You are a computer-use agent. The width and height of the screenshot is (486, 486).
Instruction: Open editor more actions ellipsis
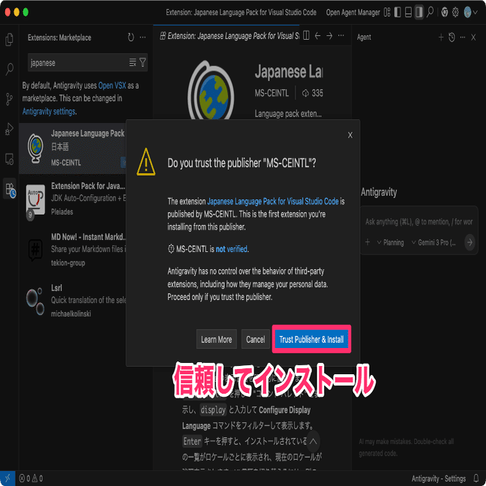(341, 36)
